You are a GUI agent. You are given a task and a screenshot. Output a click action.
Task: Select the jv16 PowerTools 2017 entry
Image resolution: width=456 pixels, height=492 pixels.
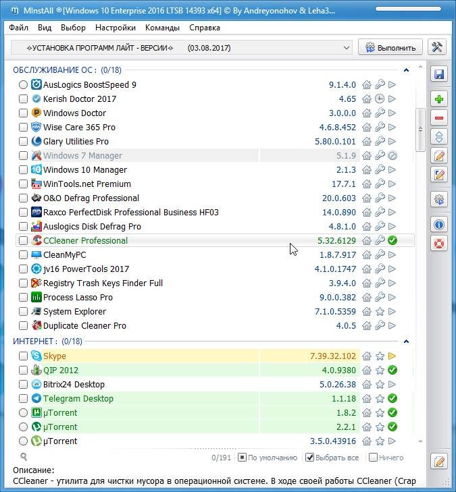[x=215, y=269]
